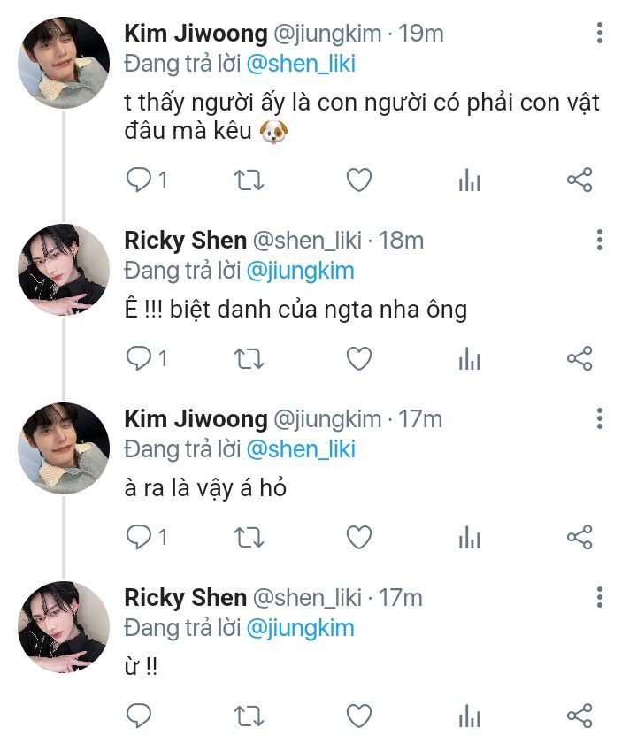This screenshot has width=637, height=743.
Task: Reply to Kim Jiwoong's 19m tweet
Action: click(x=139, y=180)
